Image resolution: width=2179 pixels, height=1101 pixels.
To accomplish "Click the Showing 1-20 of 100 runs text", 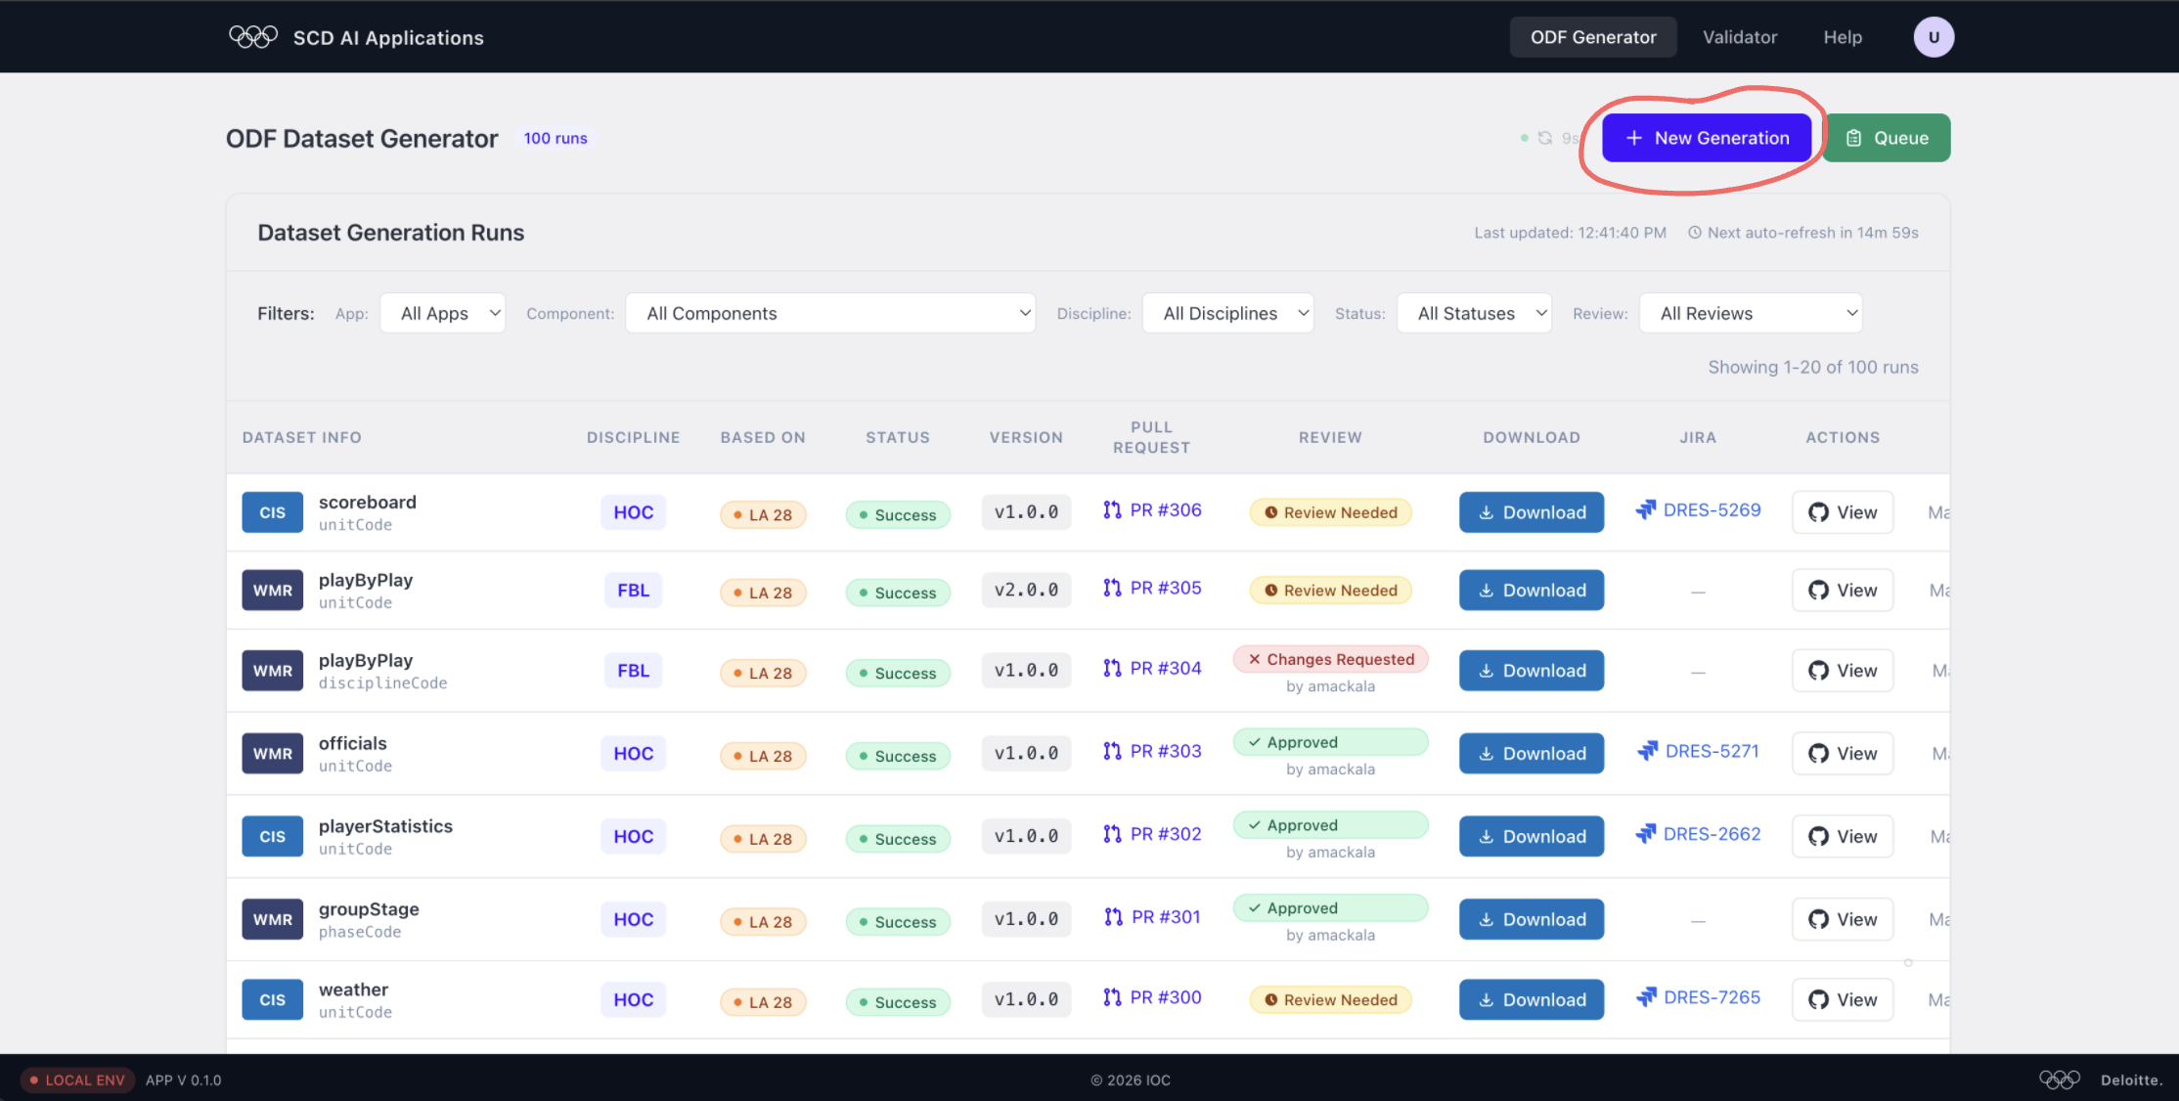I will point(1813,367).
